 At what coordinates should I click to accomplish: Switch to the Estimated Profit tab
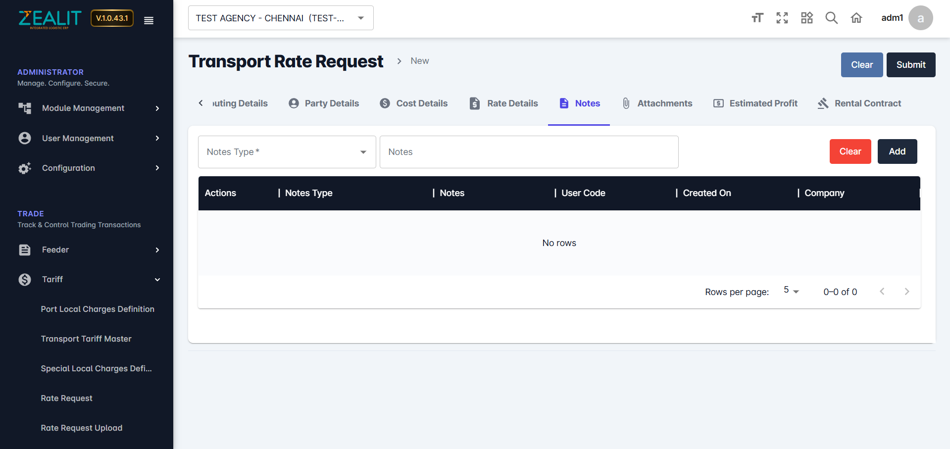(755, 103)
